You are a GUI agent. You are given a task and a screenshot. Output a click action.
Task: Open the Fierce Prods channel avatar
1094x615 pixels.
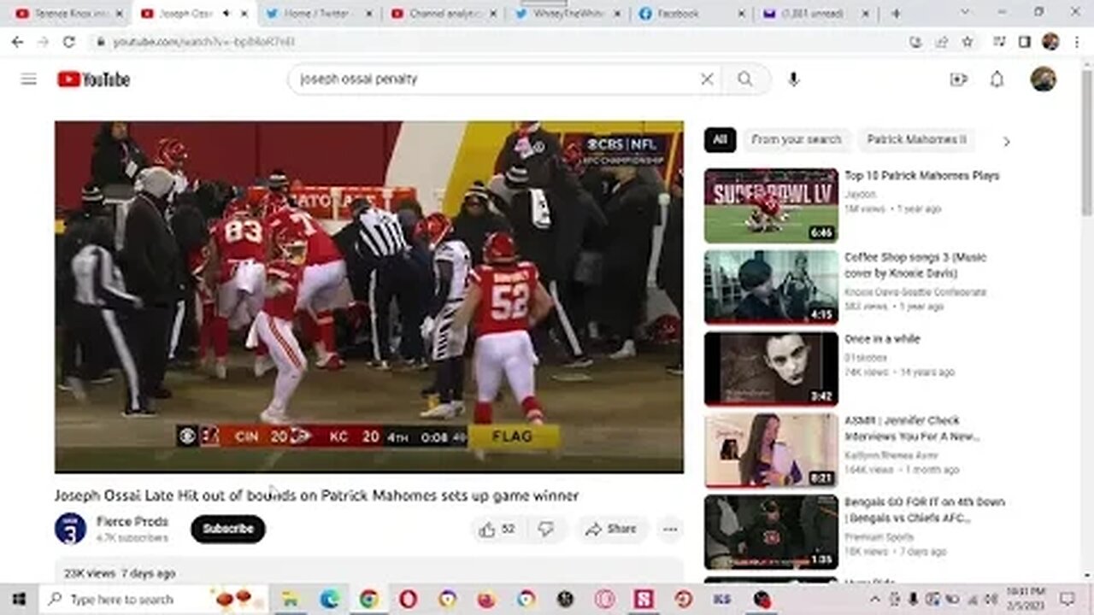70,529
